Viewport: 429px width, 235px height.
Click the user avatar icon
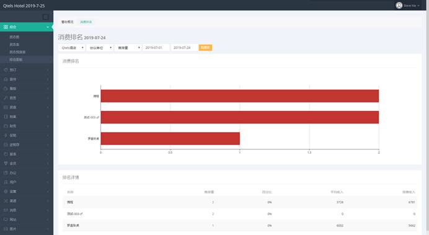click(x=399, y=5)
